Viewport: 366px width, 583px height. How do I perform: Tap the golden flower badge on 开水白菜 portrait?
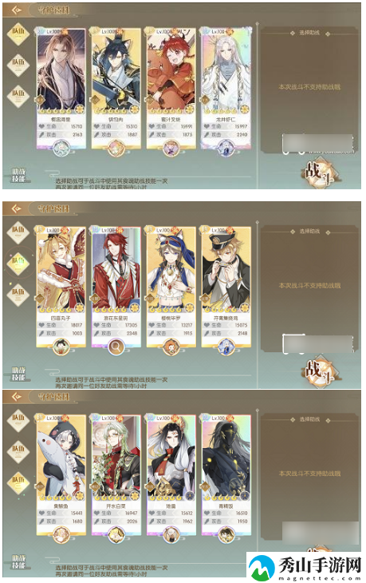(134, 496)
